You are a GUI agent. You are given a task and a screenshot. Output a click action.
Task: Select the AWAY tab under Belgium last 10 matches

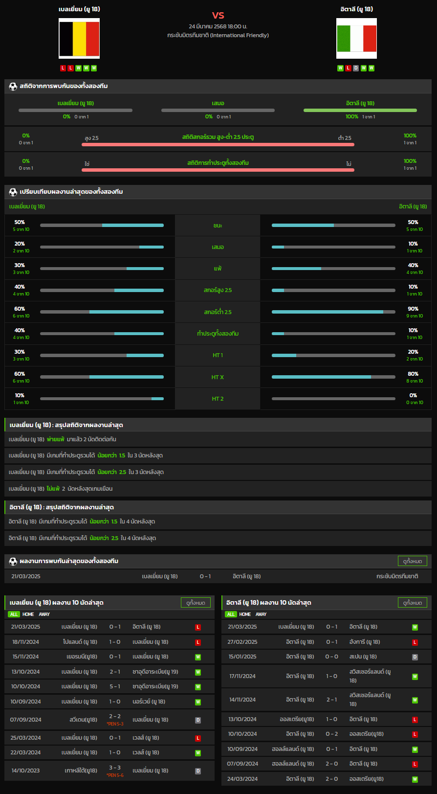(44, 614)
